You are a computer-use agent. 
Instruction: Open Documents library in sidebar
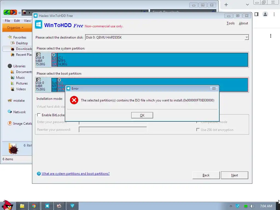pos(24,72)
